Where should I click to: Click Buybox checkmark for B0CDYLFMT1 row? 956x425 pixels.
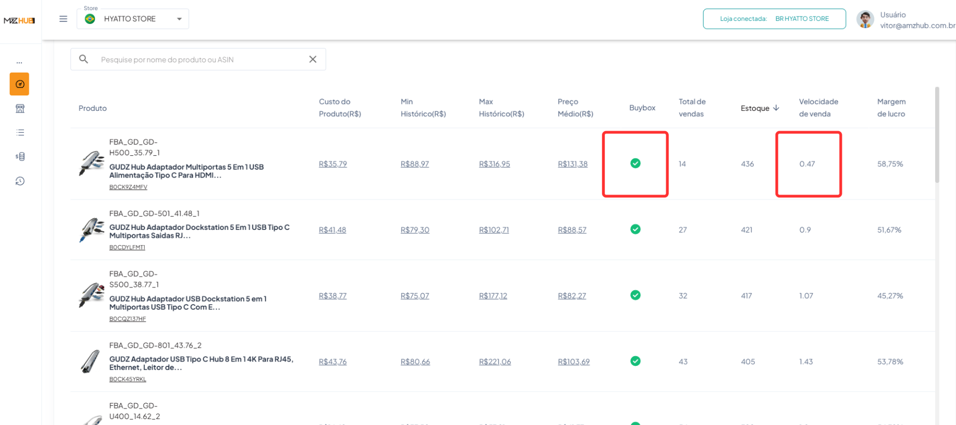click(x=635, y=229)
